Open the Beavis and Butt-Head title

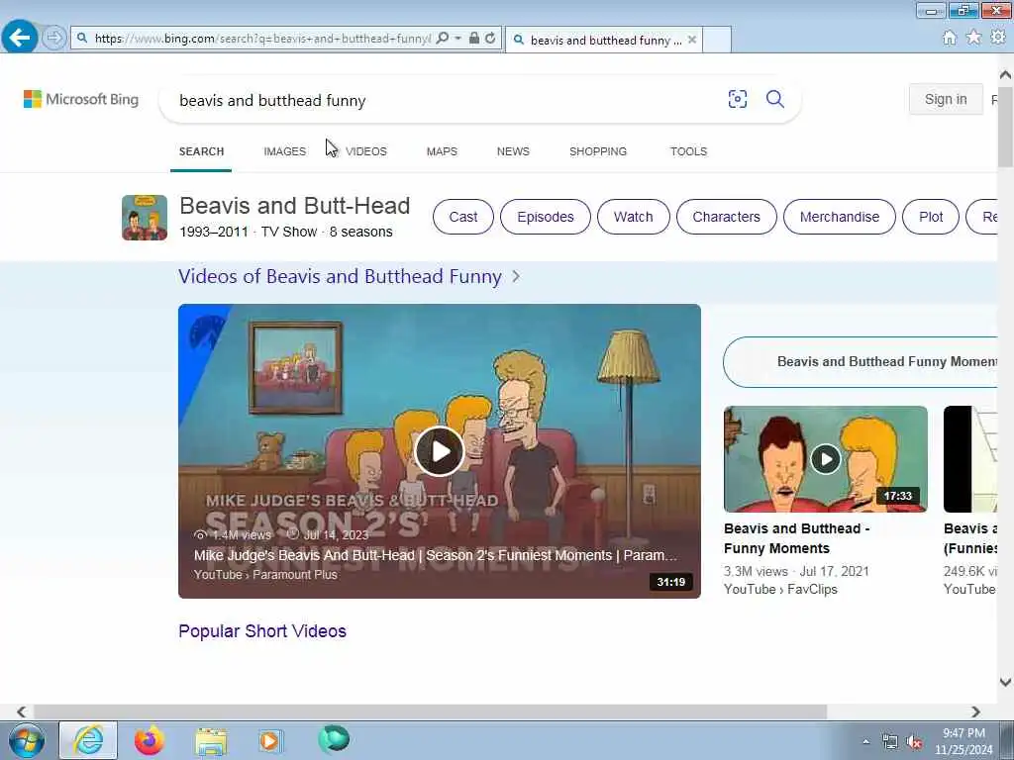(x=294, y=206)
